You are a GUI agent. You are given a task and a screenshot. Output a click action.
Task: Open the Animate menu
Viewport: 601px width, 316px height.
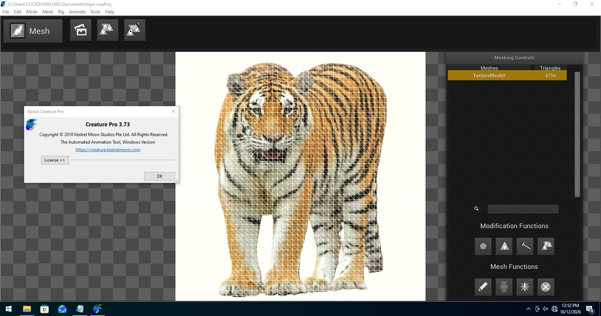(x=77, y=12)
